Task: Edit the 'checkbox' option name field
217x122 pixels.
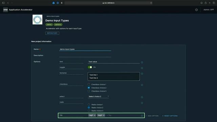Action: (x=72, y=84)
